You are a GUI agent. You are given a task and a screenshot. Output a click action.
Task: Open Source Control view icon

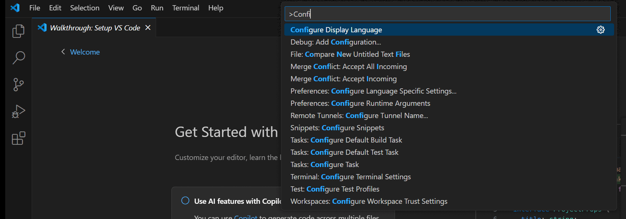pyautogui.click(x=18, y=85)
